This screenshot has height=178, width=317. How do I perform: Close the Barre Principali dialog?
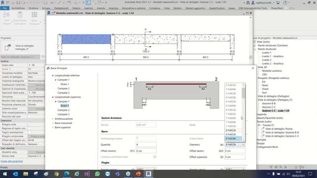click(253, 68)
